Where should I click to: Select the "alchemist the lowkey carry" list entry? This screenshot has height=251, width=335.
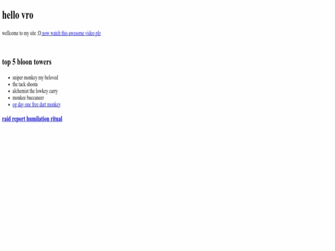point(35,91)
